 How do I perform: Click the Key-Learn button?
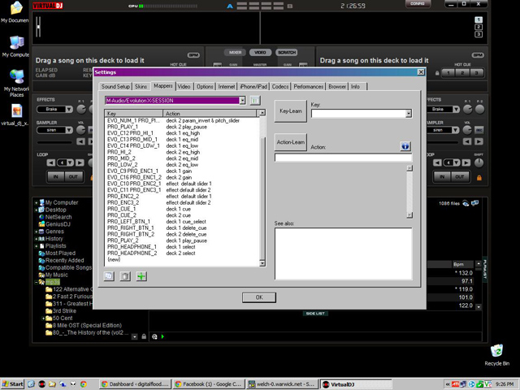(x=291, y=111)
